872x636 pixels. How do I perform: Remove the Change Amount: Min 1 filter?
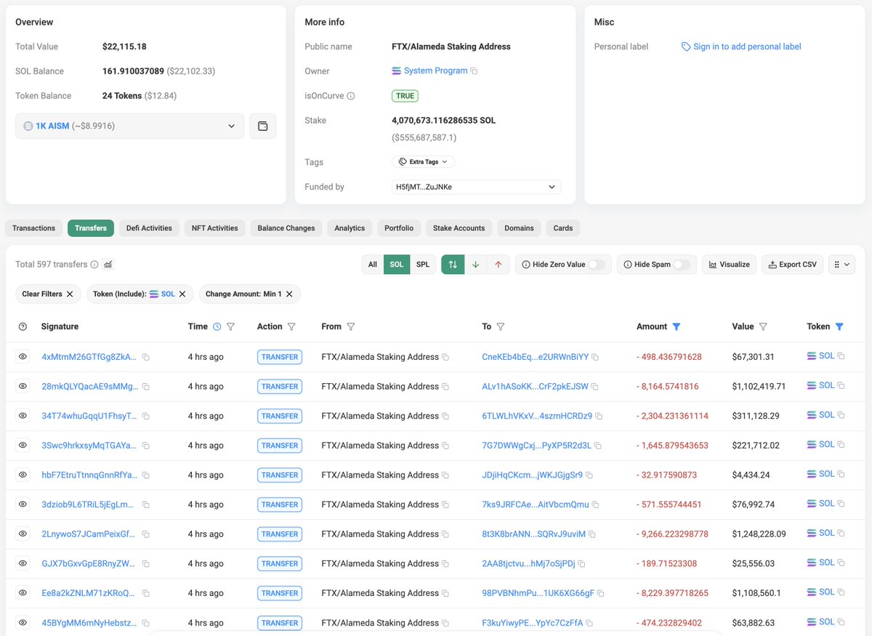pyautogui.click(x=289, y=294)
